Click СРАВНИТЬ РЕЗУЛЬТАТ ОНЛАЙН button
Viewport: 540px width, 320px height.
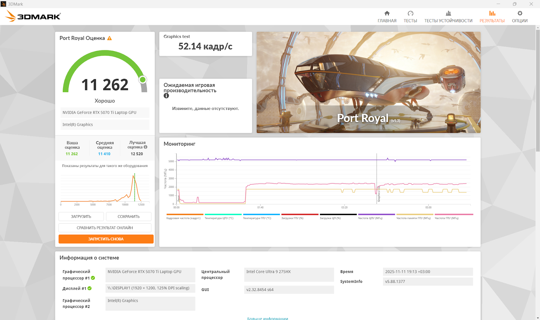[105, 228]
